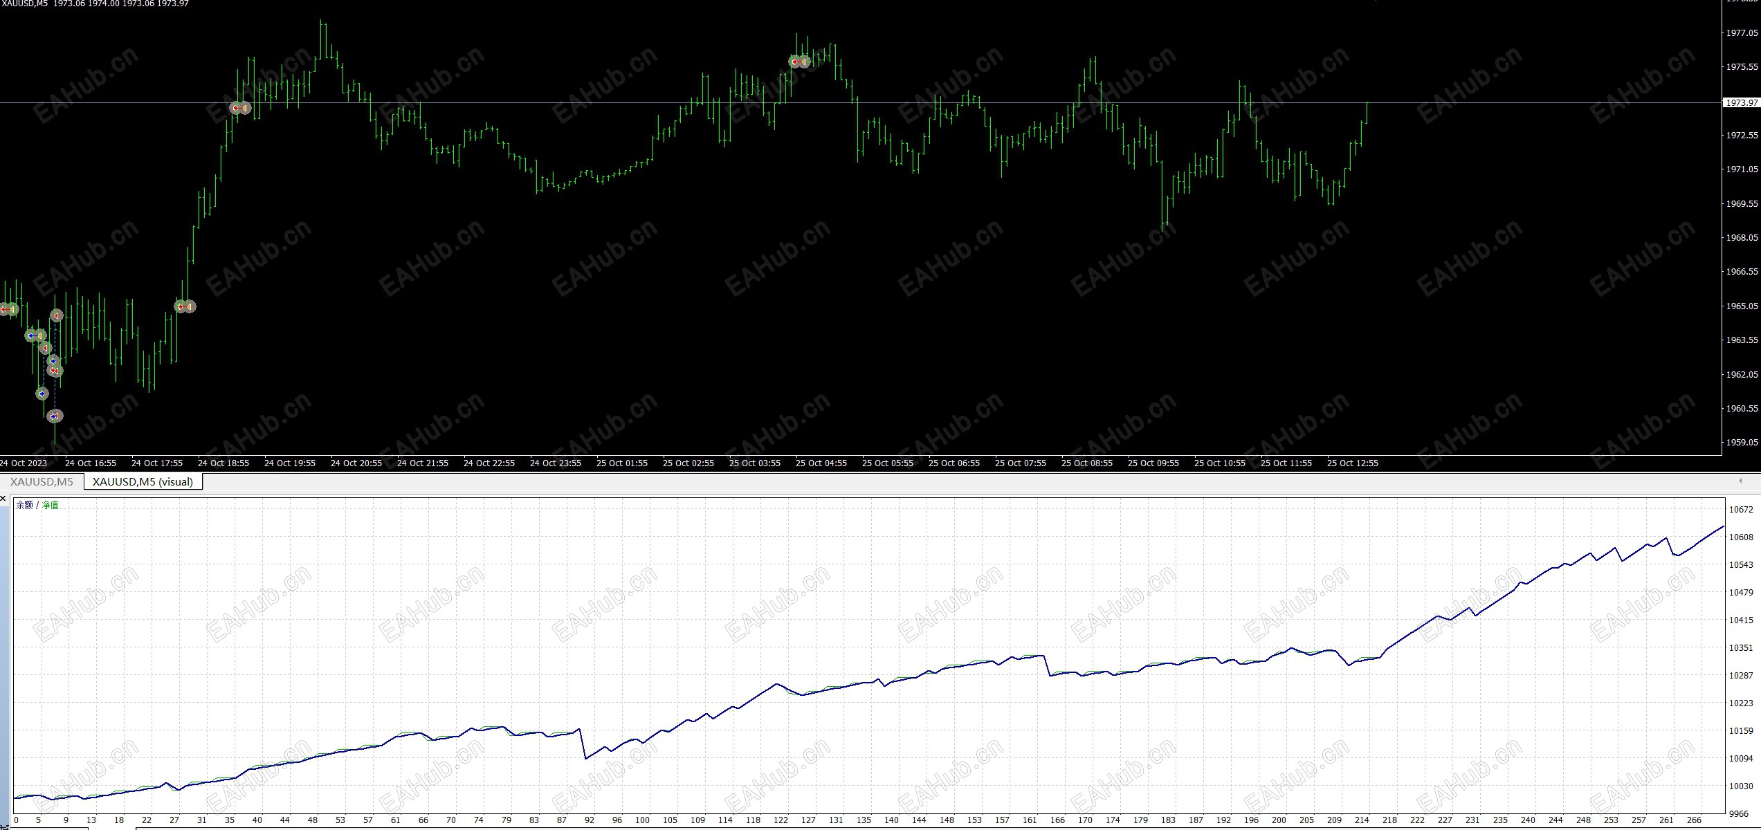Click the trade marker pair near 24 Oct 18:55
1761x830 pixels.
[240, 109]
